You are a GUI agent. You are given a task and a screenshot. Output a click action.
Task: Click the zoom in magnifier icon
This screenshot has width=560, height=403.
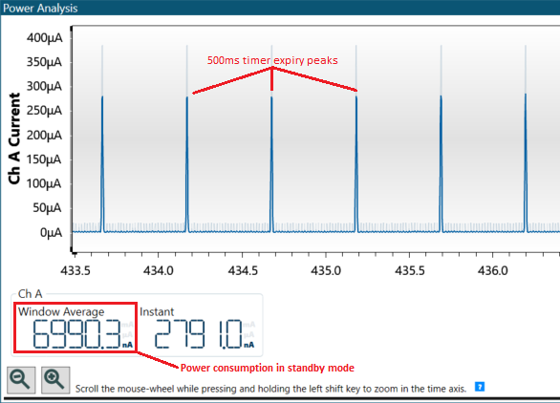(x=55, y=380)
